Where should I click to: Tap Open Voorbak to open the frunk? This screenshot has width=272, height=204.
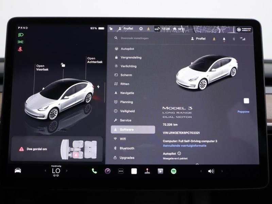tap(42, 68)
